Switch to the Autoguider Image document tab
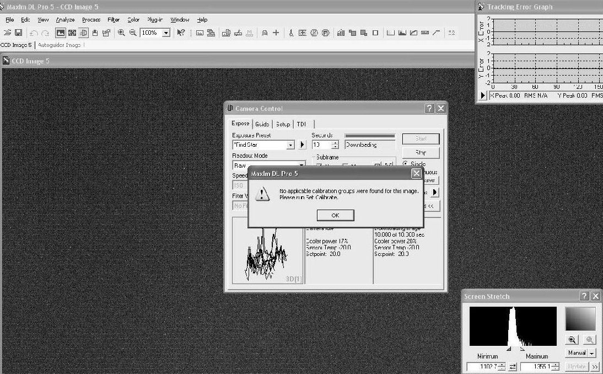Image resolution: width=603 pixels, height=374 pixels. click(59, 45)
